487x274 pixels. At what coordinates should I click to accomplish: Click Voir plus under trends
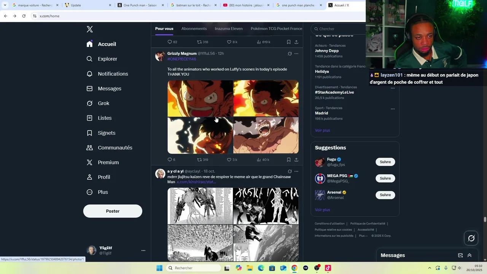322,131
